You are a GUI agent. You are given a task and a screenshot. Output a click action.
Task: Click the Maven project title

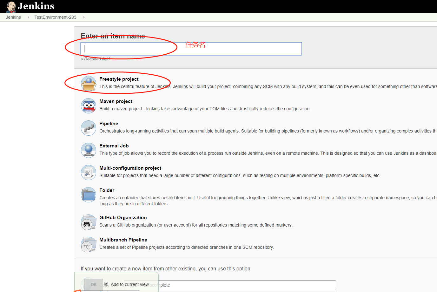coord(116,101)
